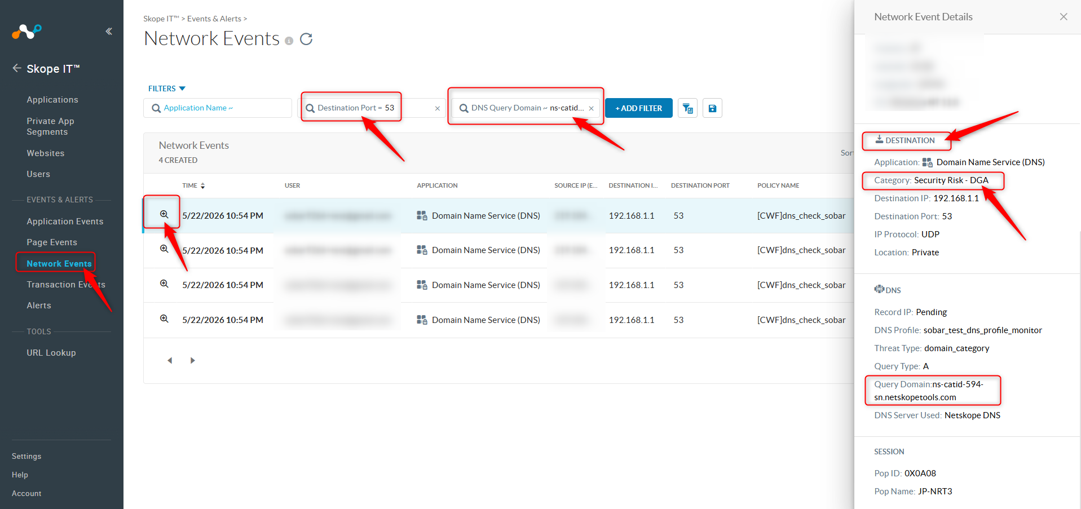Image resolution: width=1081 pixels, height=509 pixels.
Task: Open Users in sidebar
Action: [x=38, y=174]
